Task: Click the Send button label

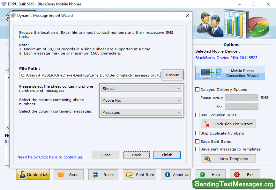Action: click(74, 175)
